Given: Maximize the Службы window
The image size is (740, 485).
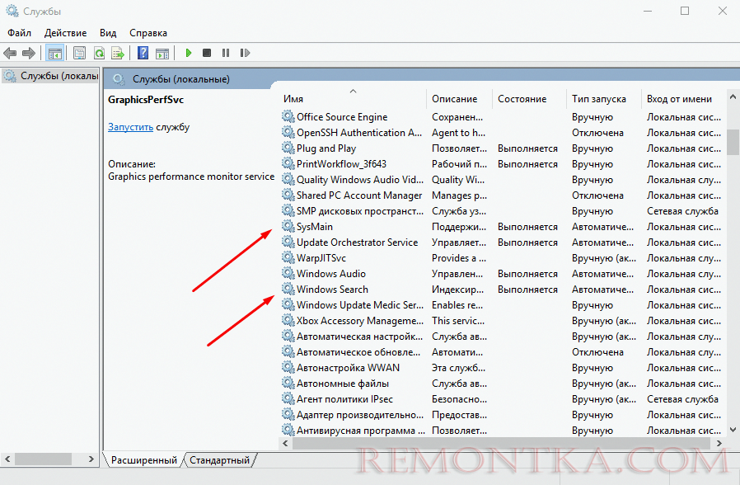Looking at the screenshot, I should (x=685, y=11).
